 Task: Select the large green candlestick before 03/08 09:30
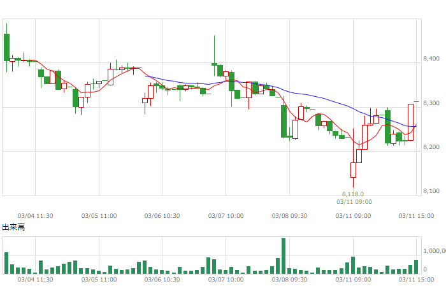tap(284, 122)
